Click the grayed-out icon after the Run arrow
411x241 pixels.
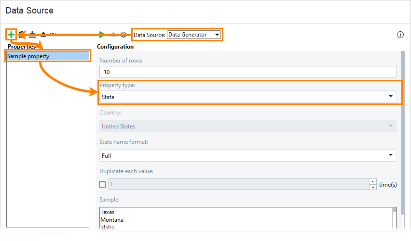tap(113, 35)
